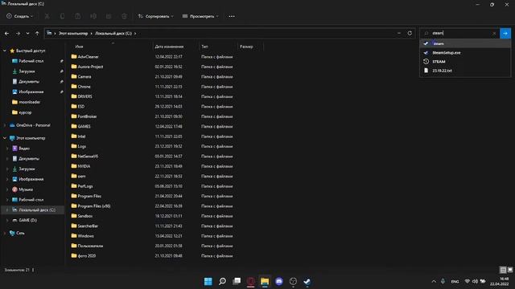The height and width of the screenshot is (289, 515).
Task: Expand OneDrive - Personal tree node
Action: coord(5,125)
